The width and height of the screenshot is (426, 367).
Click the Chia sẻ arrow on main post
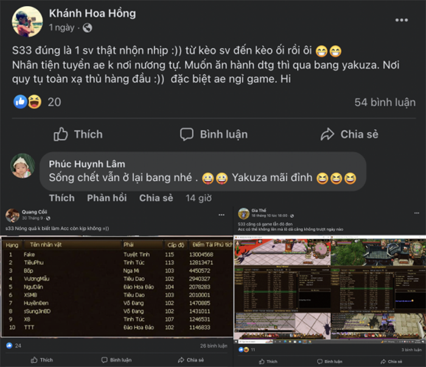pyautogui.click(x=327, y=134)
